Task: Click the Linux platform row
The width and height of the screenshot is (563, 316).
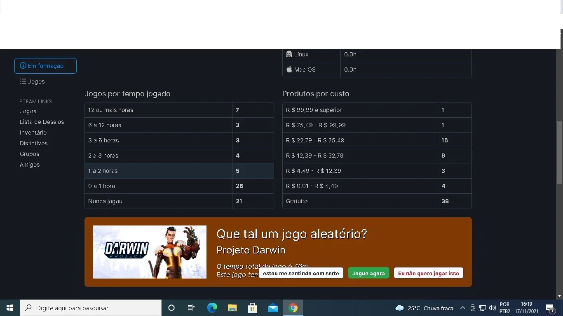Action: (x=377, y=54)
